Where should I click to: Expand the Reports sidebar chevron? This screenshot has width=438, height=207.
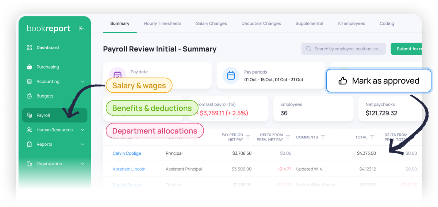pyautogui.click(x=82, y=145)
